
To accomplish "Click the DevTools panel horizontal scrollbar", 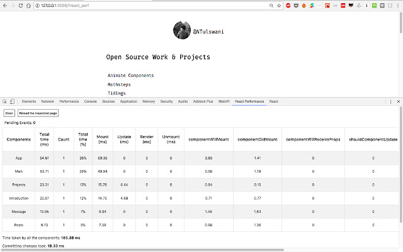I will pyautogui.click(x=143, y=250).
